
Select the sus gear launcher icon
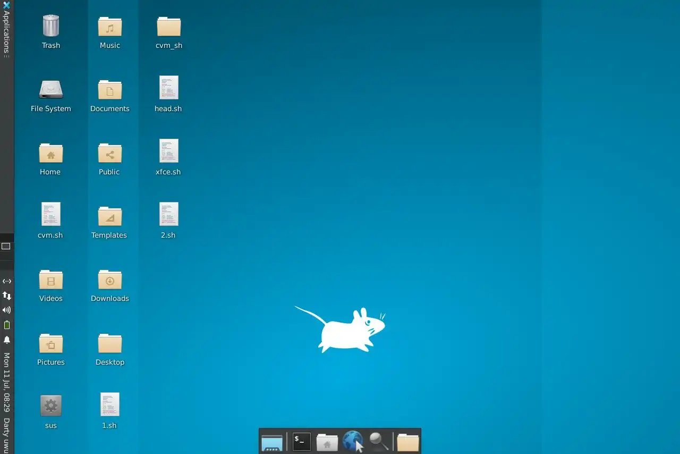tap(51, 406)
